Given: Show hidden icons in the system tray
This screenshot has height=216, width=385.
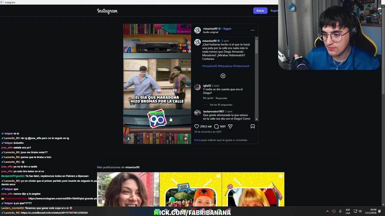Looking at the screenshot, I should 327,211.
